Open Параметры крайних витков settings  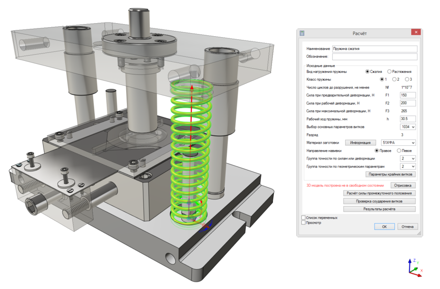pyautogui.click(x=390, y=174)
